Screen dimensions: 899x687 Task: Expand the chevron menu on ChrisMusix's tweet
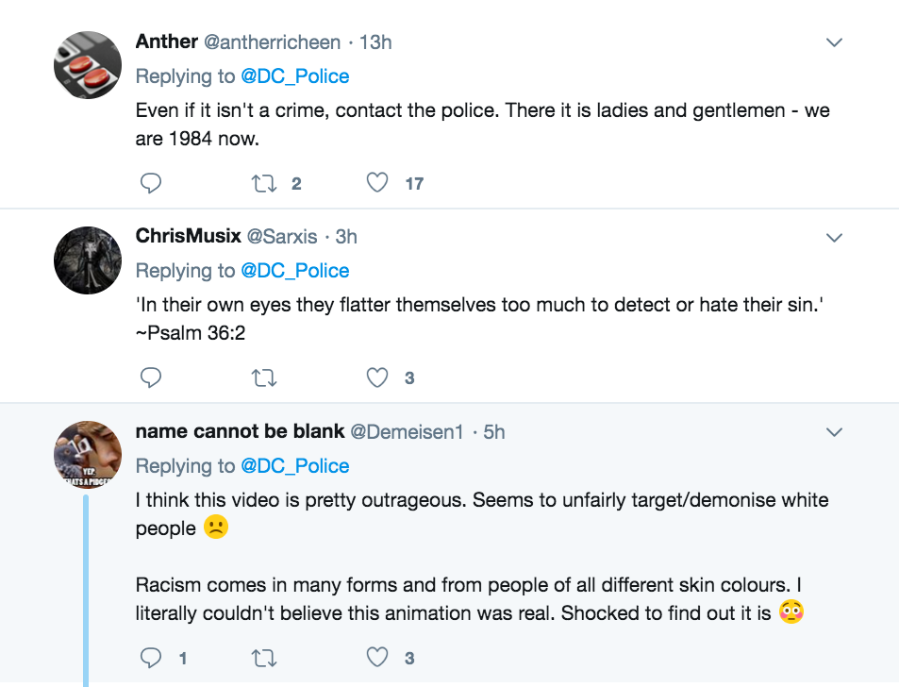pyautogui.click(x=834, y=238)
